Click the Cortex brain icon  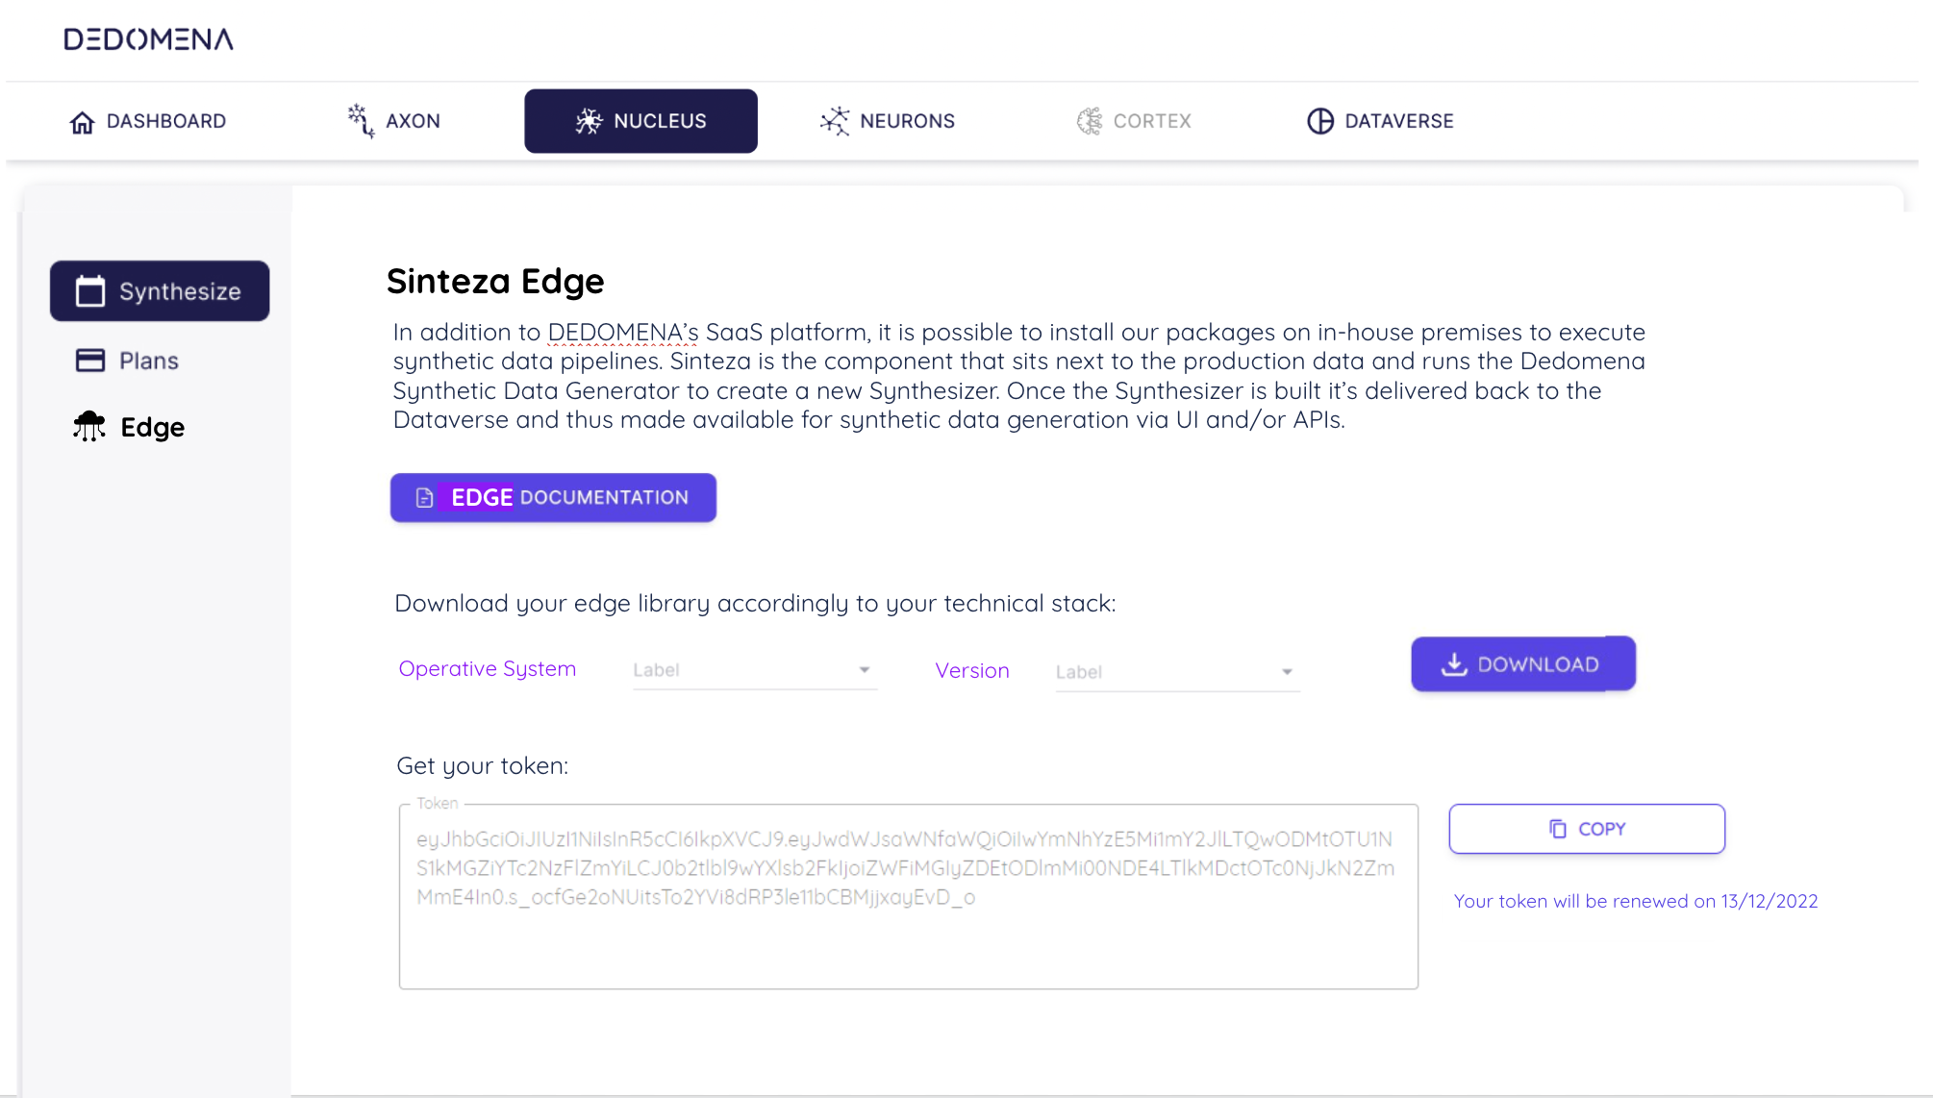(x=1090, y=121)
